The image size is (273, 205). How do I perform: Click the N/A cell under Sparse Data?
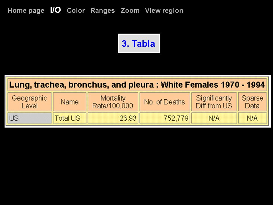coord(253,118)
